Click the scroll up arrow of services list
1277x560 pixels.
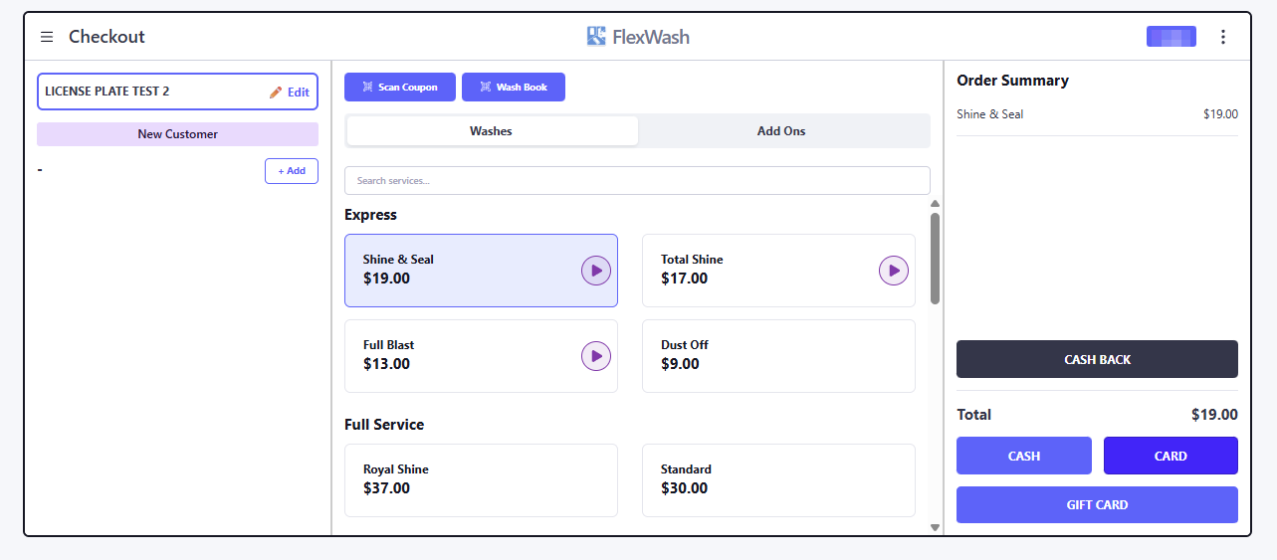935,204
